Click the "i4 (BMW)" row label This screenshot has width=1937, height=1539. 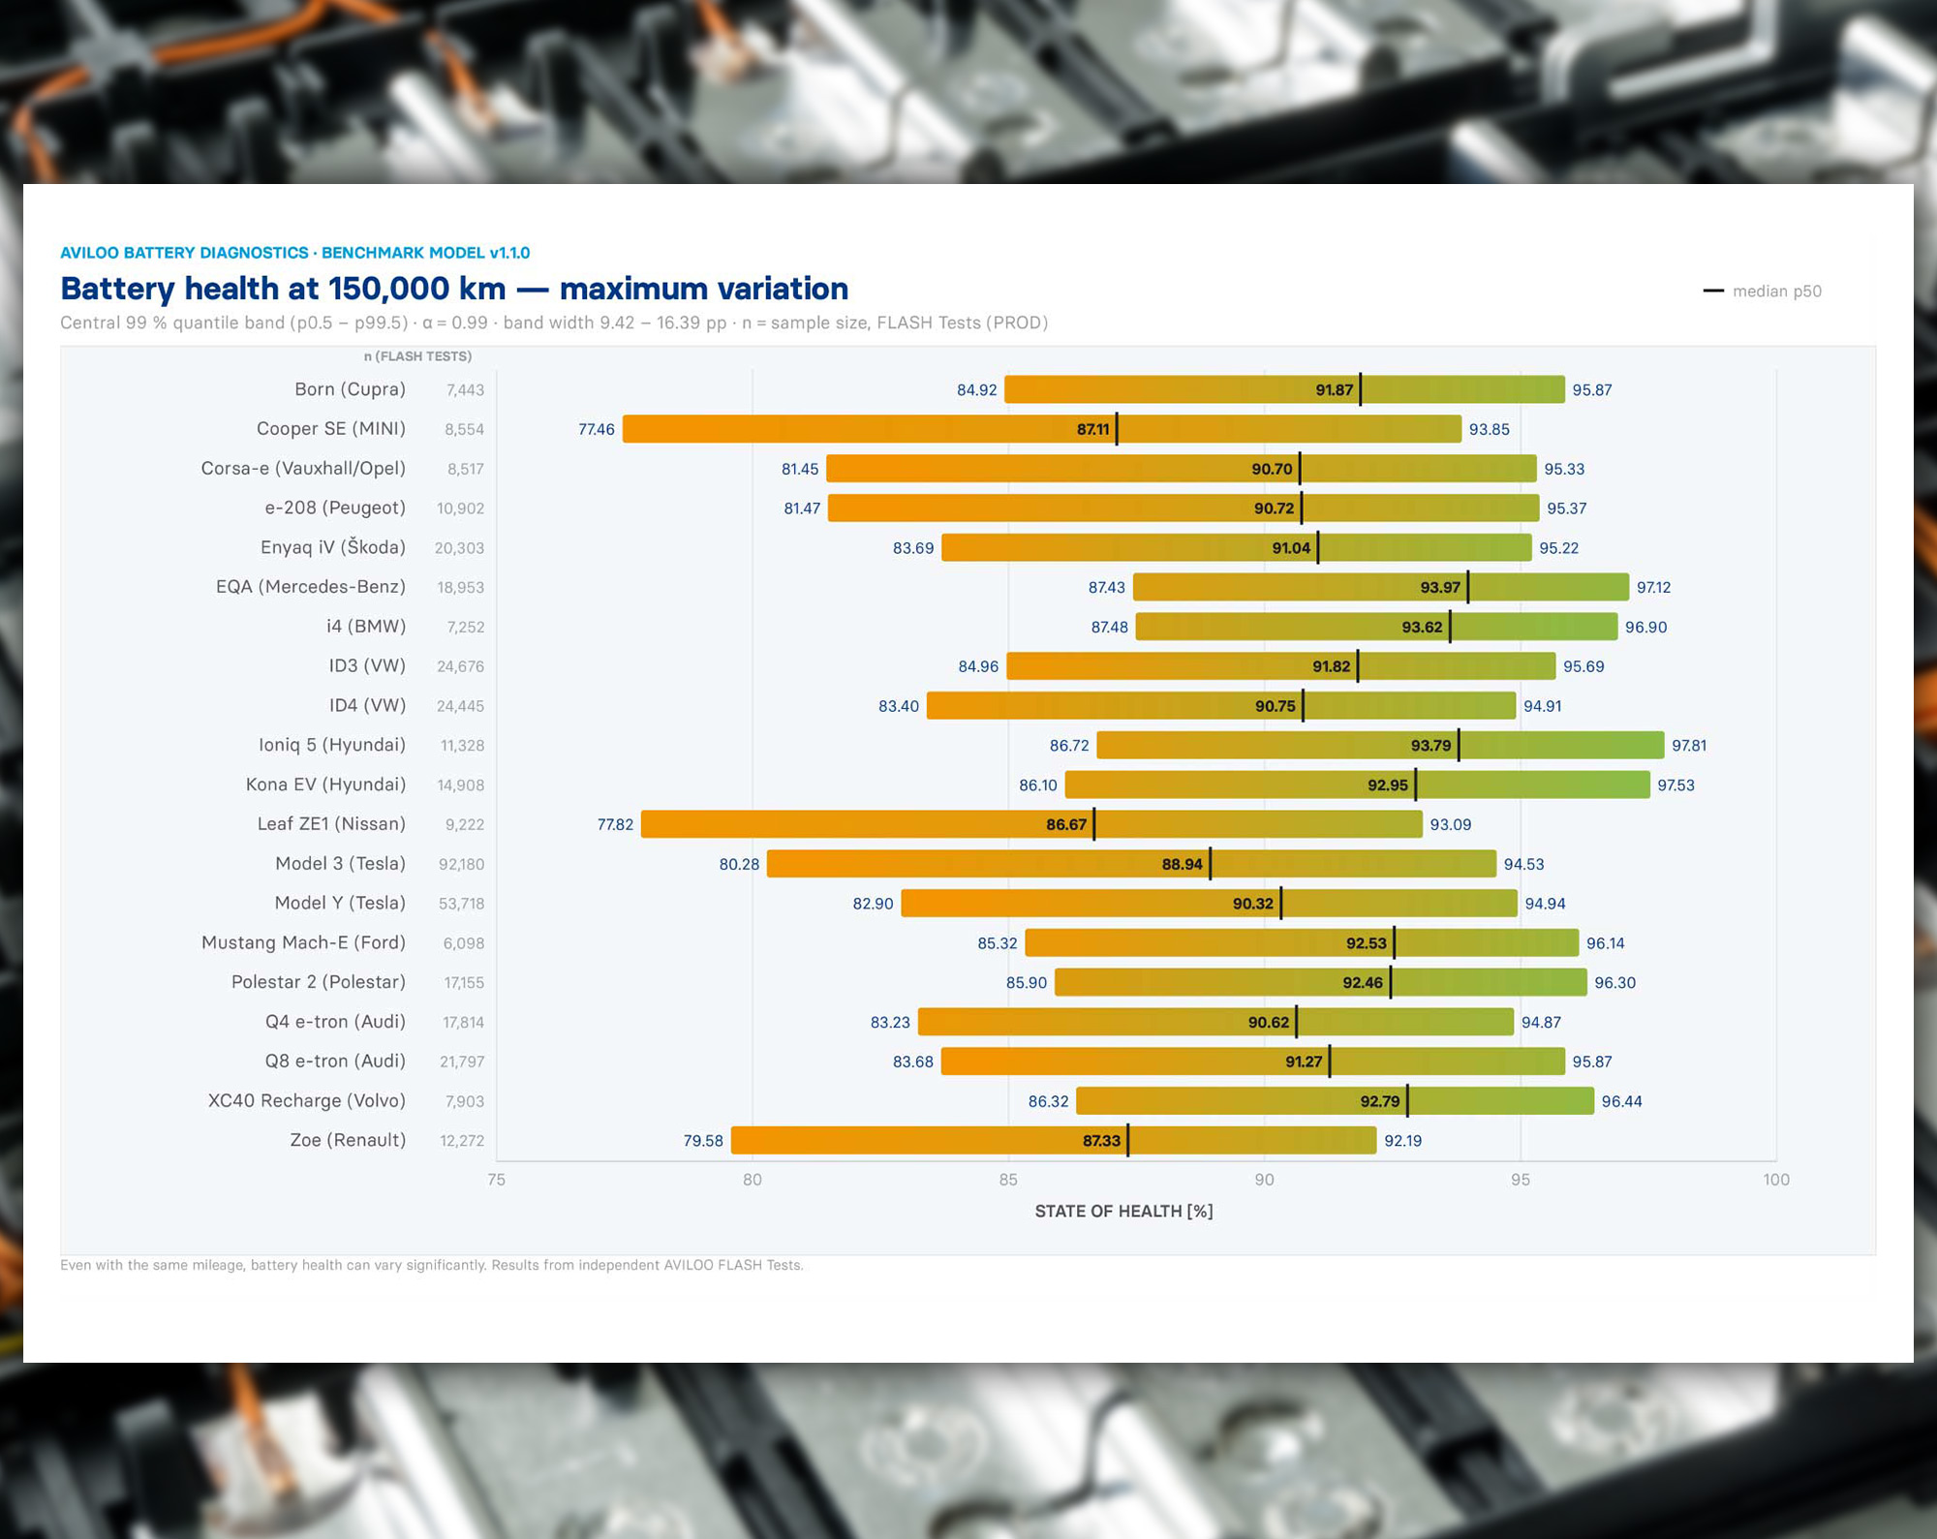tap(366, 627)
